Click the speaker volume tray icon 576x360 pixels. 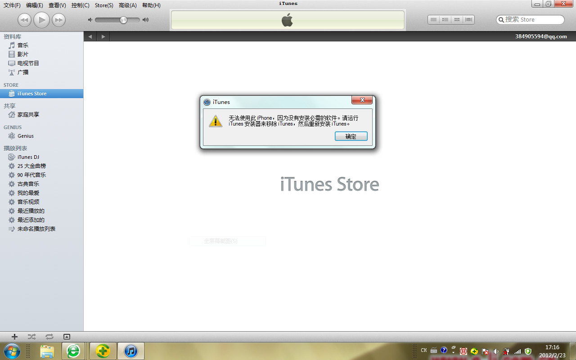496,351
